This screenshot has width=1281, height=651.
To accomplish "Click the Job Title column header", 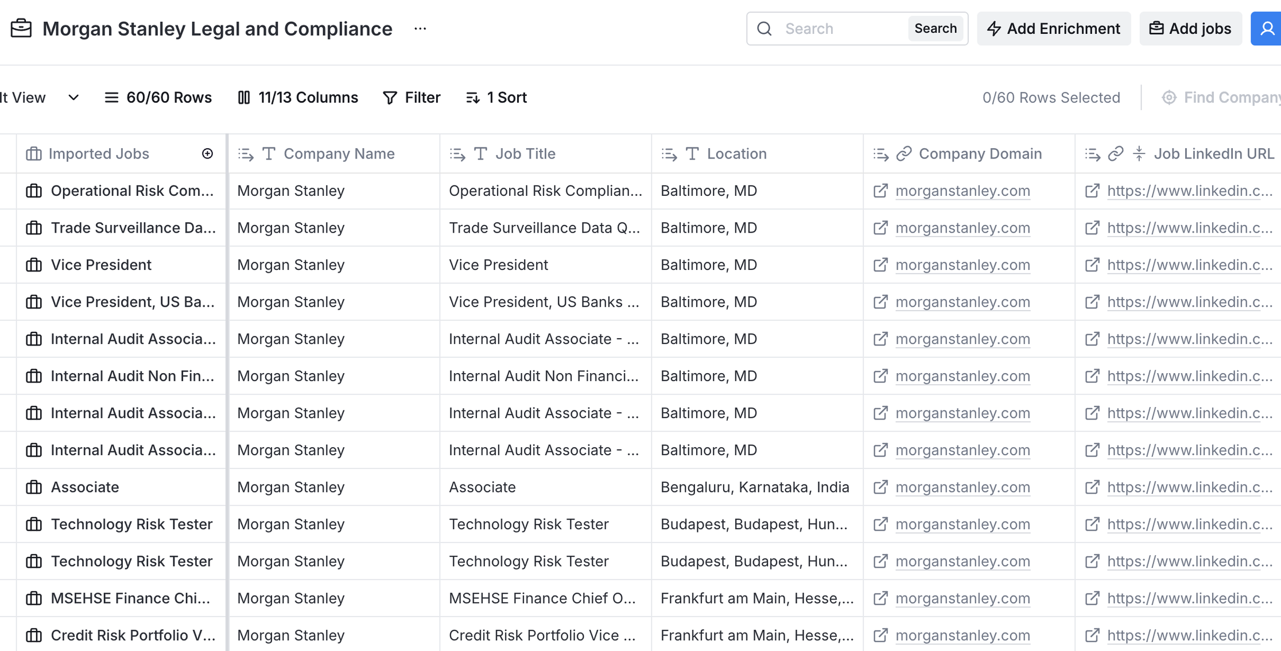I will point(525,154).
